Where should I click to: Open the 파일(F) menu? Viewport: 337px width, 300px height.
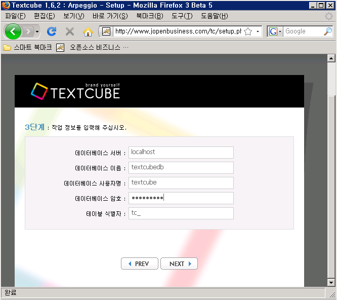click(15, 16)
